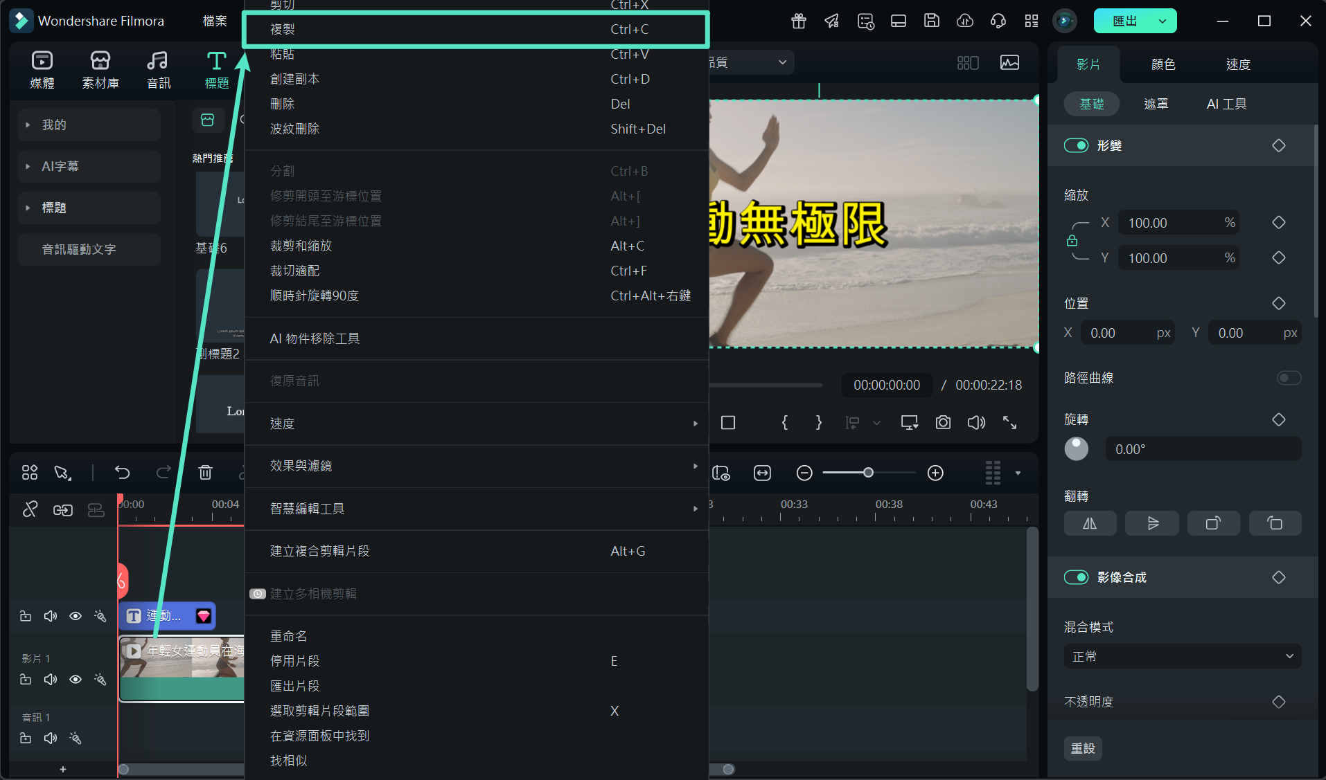Click the paper-plane share icon
The width and height of the screenshot is (1326, 780).
tap(832, 21)
